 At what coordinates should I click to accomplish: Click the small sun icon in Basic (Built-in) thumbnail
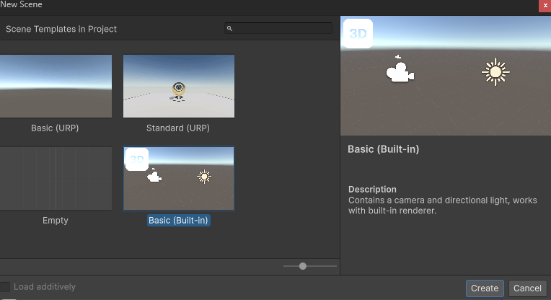pos(204,177)
